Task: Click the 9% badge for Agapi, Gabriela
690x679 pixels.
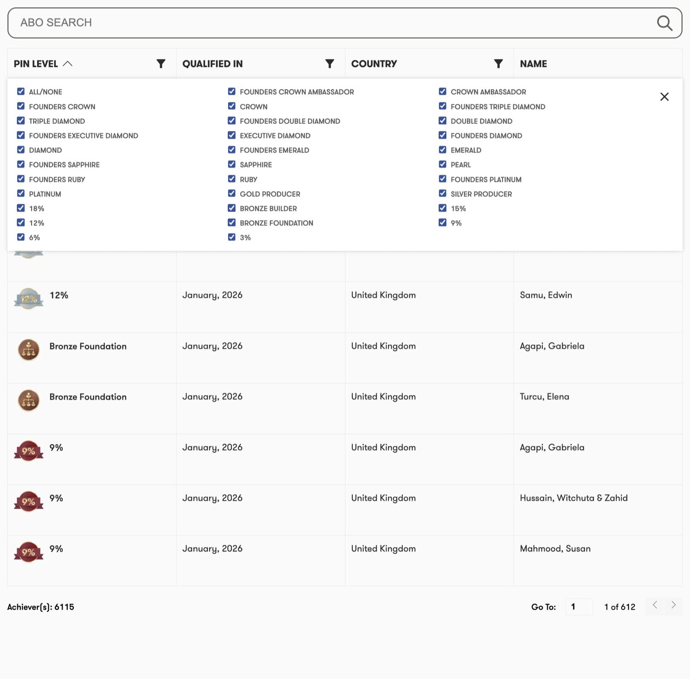Action: 28,451
